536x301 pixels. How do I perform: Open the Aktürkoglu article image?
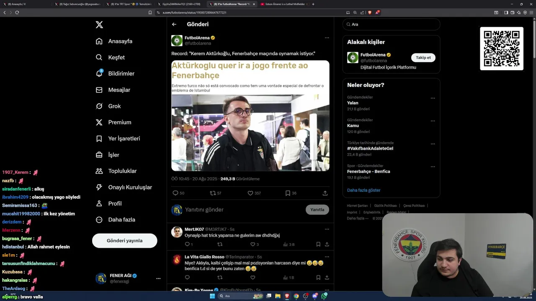(250, 116)
